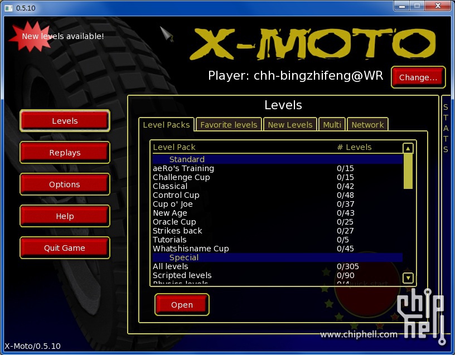Image resolution: width=455 pixels, height=355 pixels.
Task: Switch to Favorite levels tab
Action: (229, 125)
